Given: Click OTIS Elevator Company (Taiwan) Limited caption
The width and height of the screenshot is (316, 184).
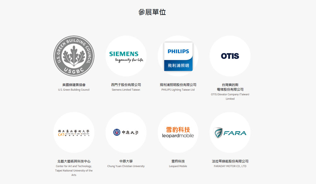Looking at the screenshot, I should click(x=230, y=96).
